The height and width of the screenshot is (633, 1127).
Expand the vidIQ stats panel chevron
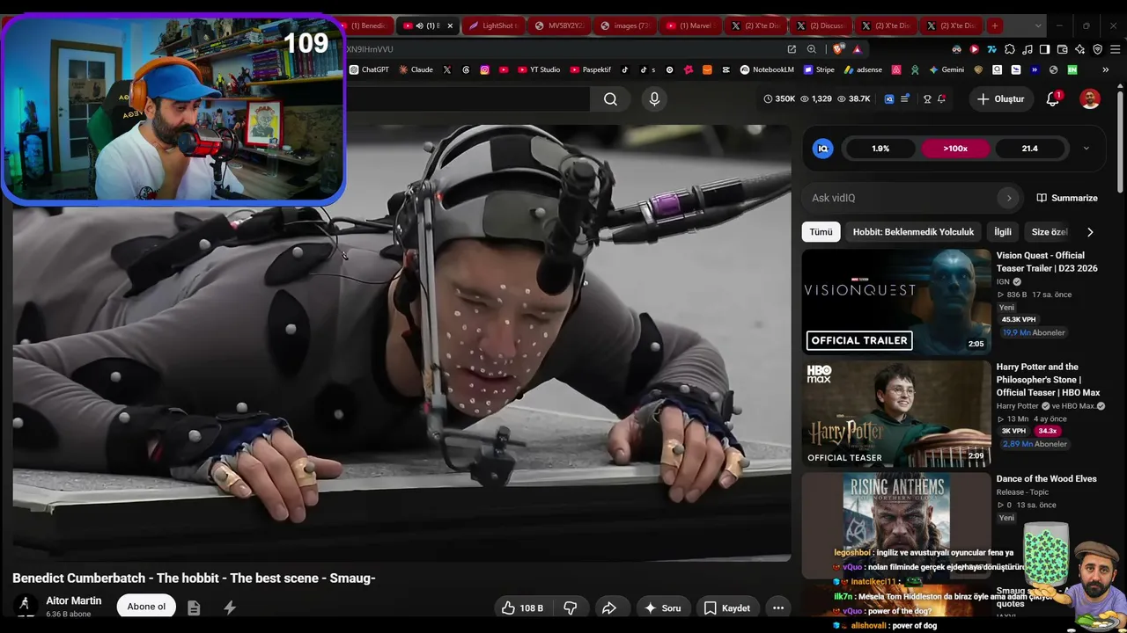point(1086,149)
